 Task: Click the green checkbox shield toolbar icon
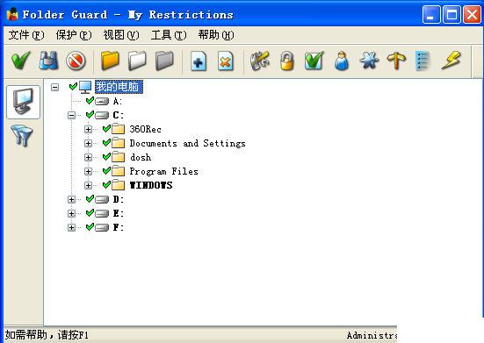click(x=314, y=61)
